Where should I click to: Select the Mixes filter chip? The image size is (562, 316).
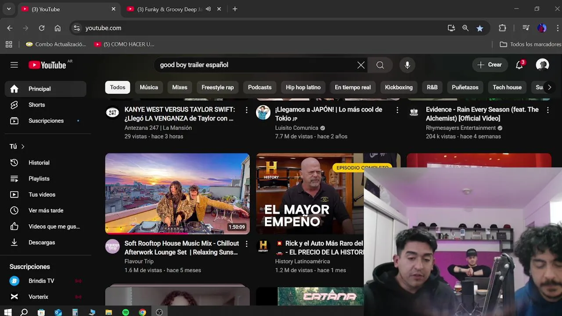(180, 87)
